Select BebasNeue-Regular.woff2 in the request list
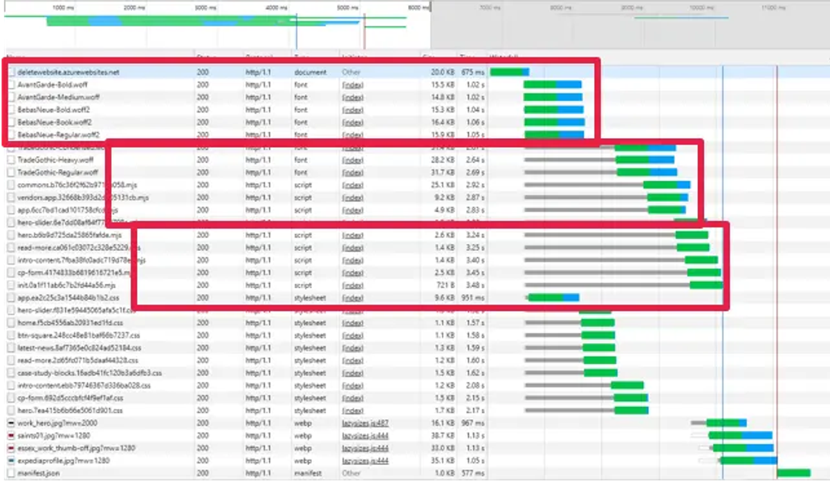Image resolution: width=830 pixels, height=485 pixels. coord(58,135)
